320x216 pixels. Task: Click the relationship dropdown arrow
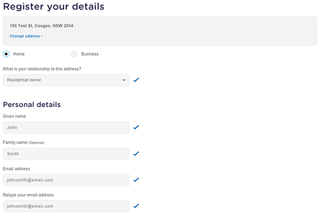click(124, 80)
